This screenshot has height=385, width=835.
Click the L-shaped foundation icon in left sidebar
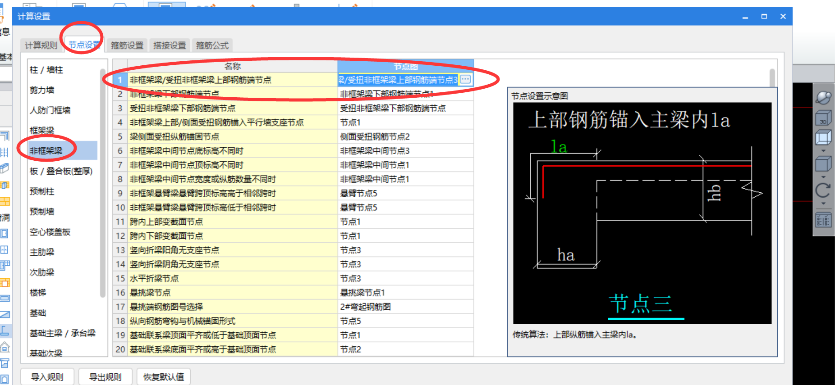(x=5, y=331)
